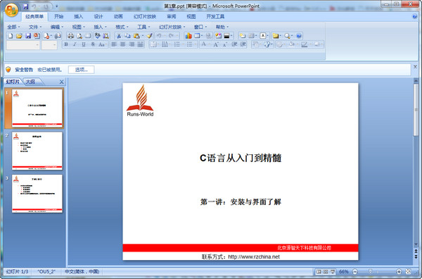Close the slides thumbnail pane

(61, 82)
